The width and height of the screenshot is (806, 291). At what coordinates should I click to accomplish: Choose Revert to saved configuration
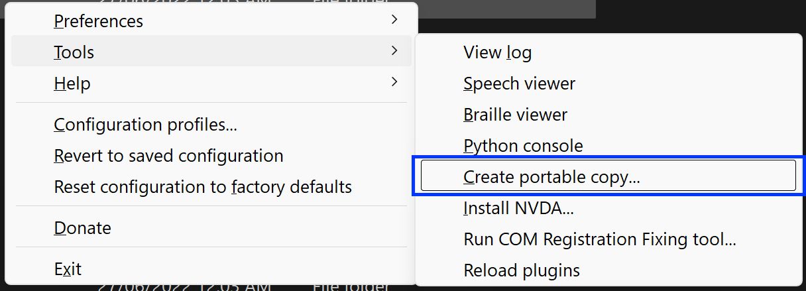pyautogui.click(x=168, y=156)
